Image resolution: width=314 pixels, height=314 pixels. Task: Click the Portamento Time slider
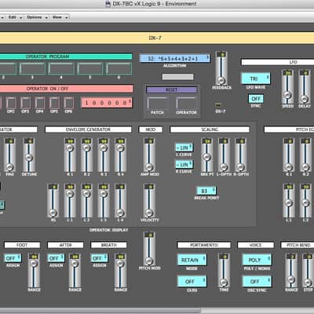pyautogui.click(x=224, y=271)
